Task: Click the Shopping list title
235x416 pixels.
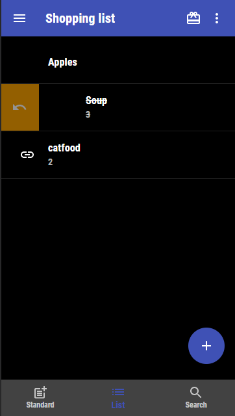Action: (x=80, y=19)
